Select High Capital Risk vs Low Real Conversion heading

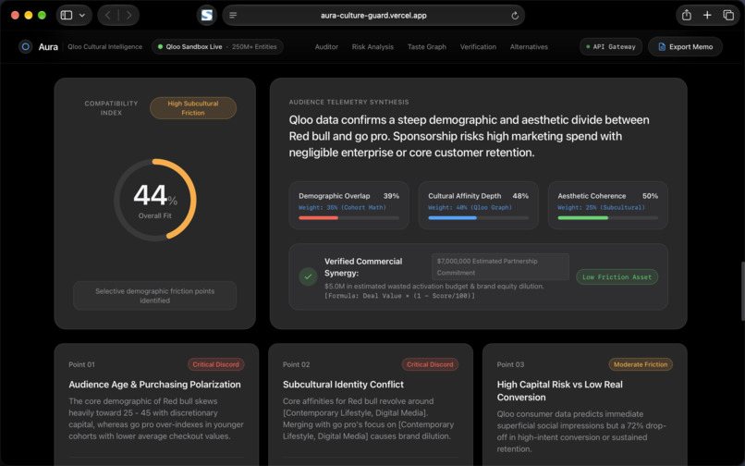coord(560,390)
